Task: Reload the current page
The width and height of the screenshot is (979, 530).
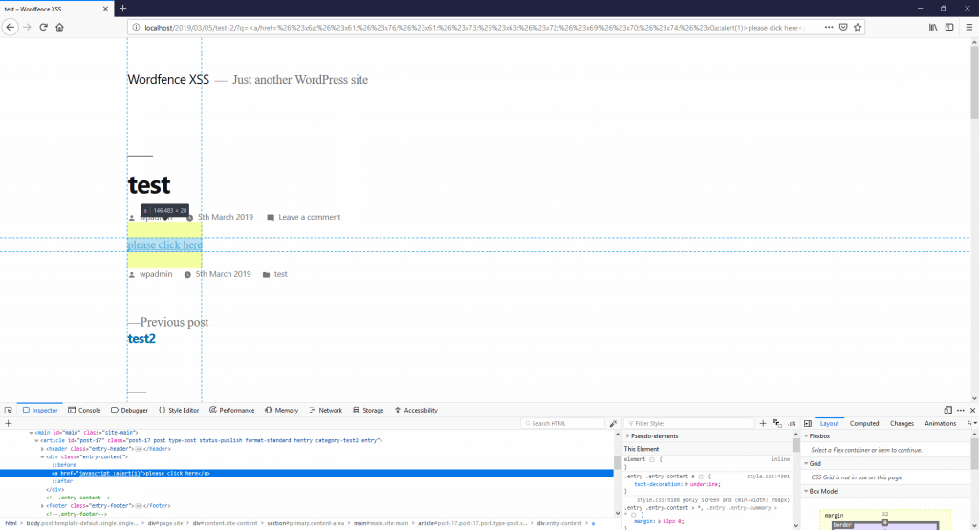Action: pyautogui.click(x=43, y=28)
